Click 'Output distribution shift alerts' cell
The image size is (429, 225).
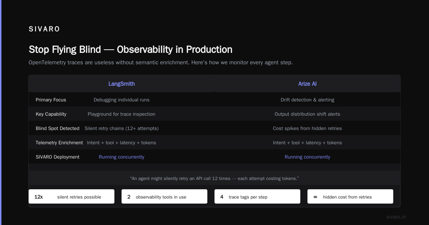[307, 114]
